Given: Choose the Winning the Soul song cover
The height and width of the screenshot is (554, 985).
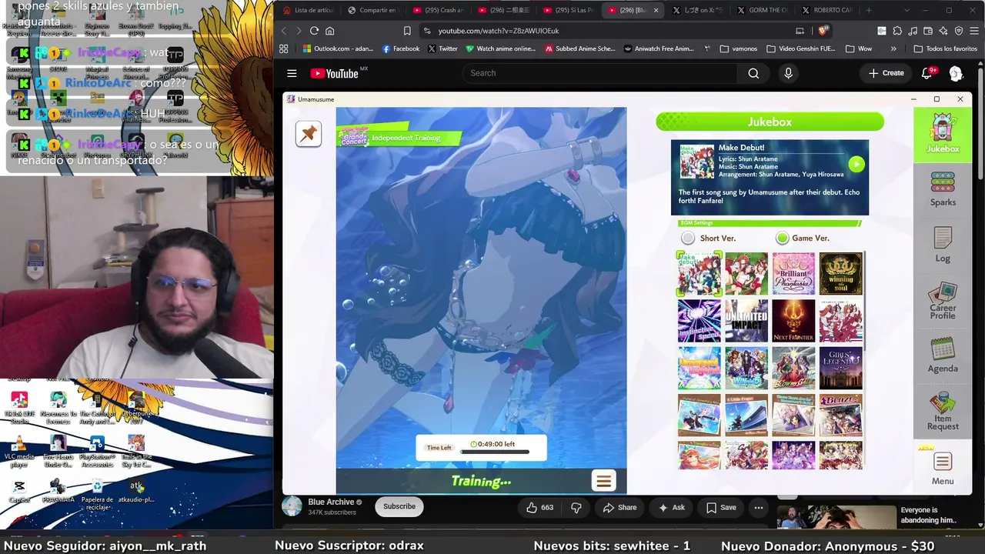Looking at the screenshot, I should pyautogui.click(x=840, y=274).
